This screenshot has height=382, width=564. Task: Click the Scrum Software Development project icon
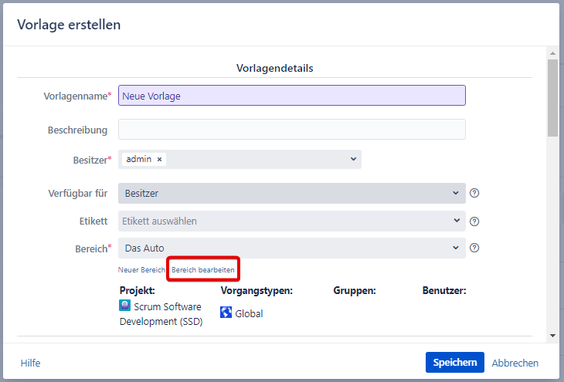click(125, 306)
